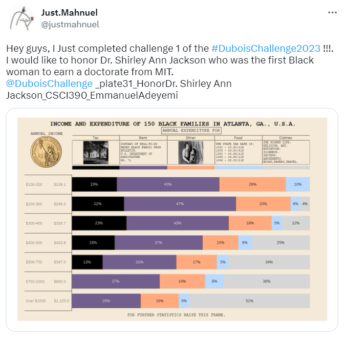Click the Tax column header
The image size is (346, 338).
tap(95, 138)
